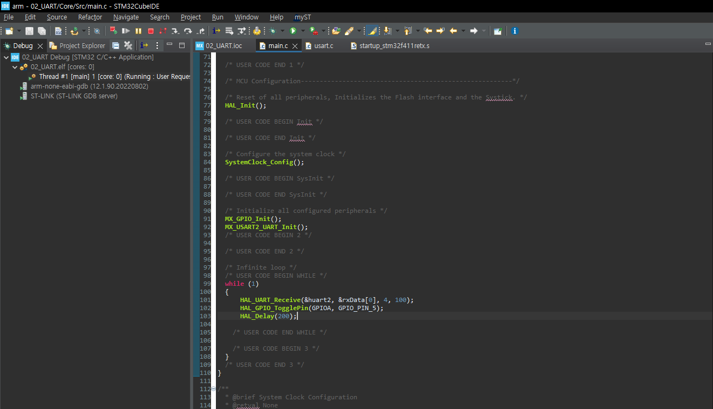Toggle Skip All Breakpoints button
713x409 pixels.
97,31
